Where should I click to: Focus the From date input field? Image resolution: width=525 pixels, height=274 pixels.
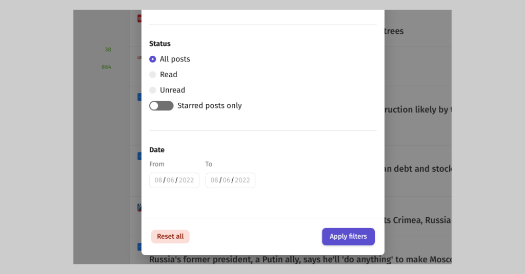click(x=174, y=180)
